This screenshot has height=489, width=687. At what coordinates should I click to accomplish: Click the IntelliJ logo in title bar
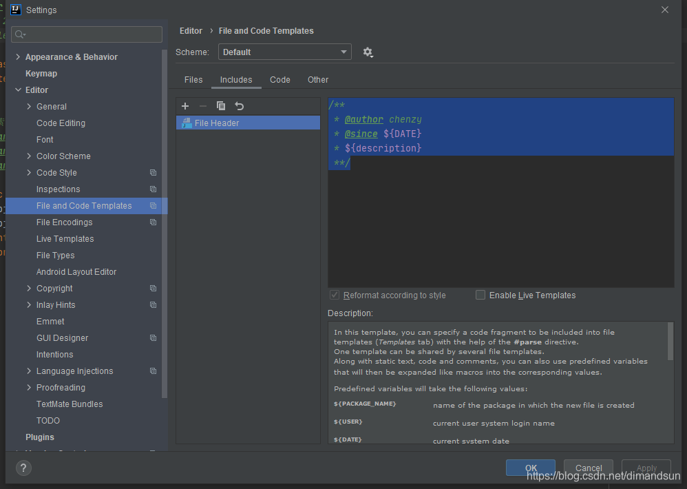16,10
